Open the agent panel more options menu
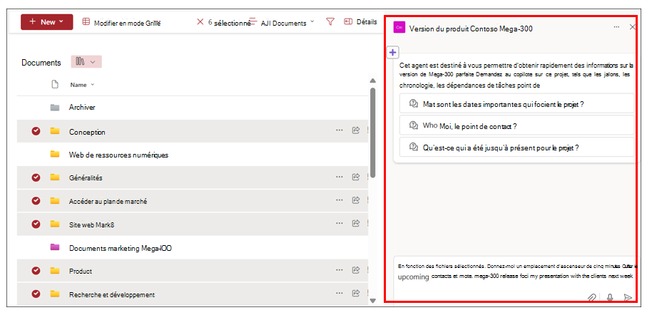Screen dimensions: 647x315 616,27
